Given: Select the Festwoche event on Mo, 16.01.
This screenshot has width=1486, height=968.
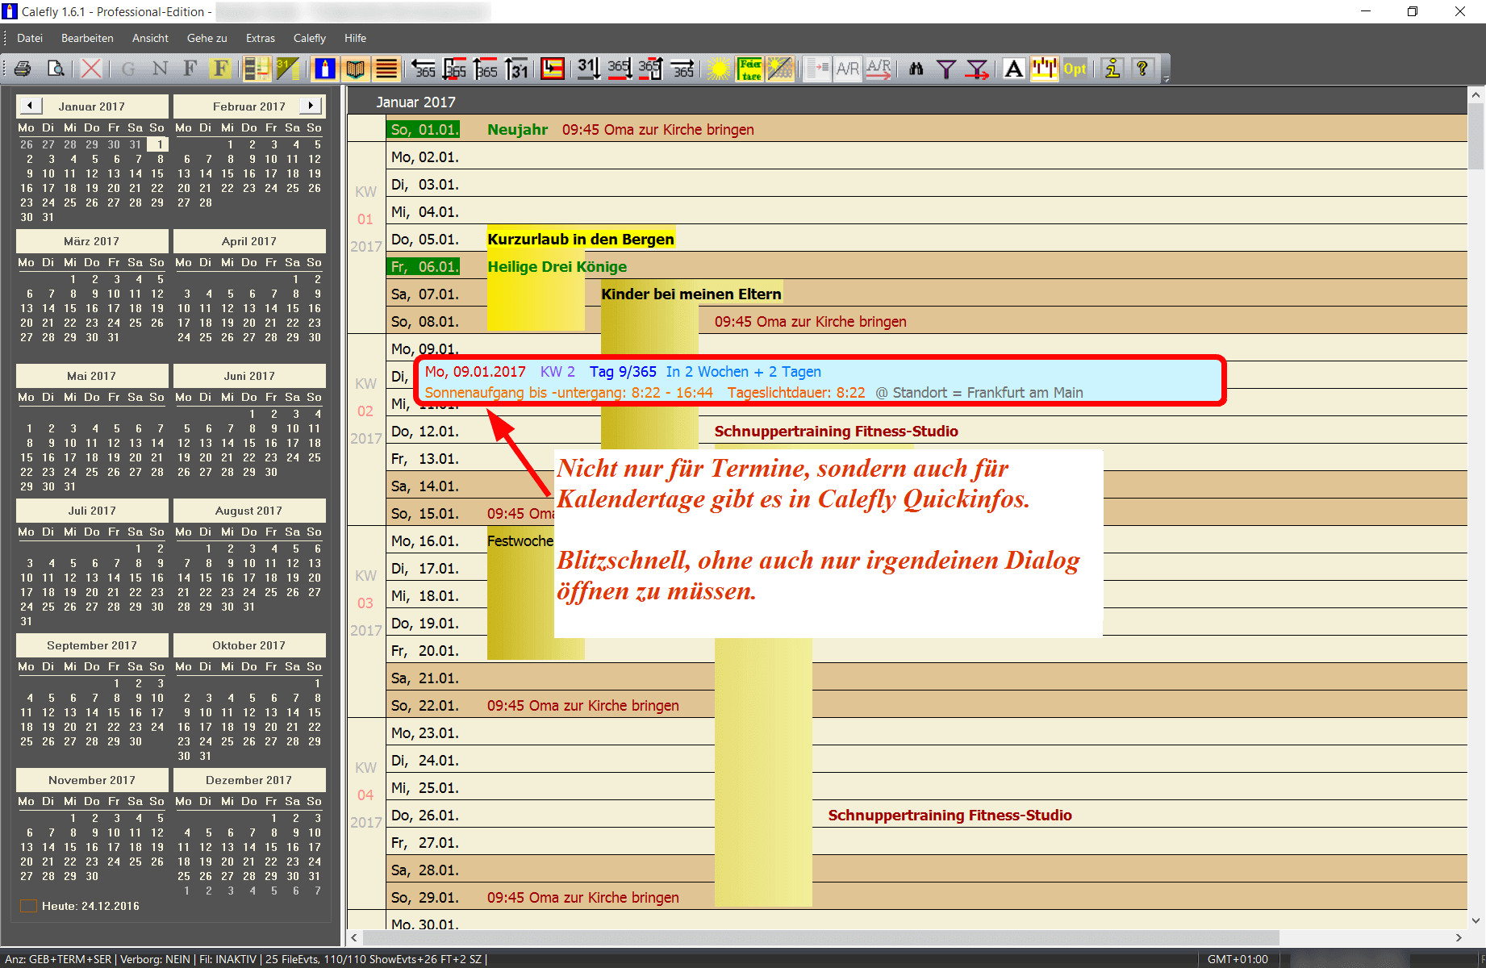Looking at the screenshot, I should click(x=520, y=541).
